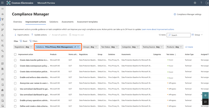Tick the select-all checkbox in table header

[x=15, y=54]
